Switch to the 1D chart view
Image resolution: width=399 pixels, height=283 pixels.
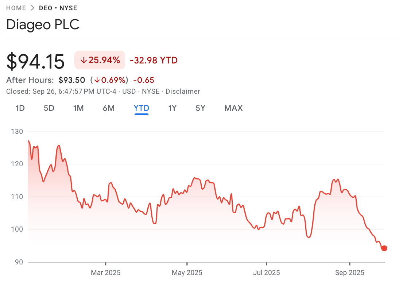point(20,108)
